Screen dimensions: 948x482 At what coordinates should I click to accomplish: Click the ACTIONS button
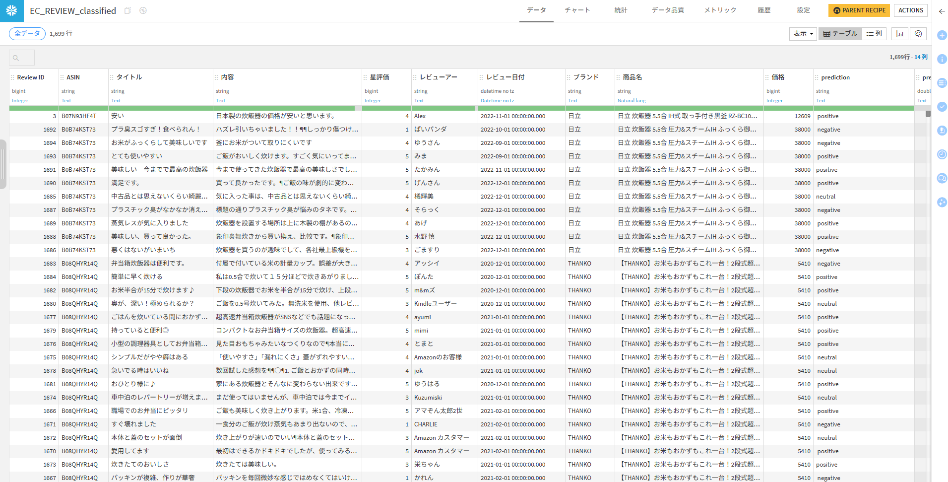coord(911,10)
